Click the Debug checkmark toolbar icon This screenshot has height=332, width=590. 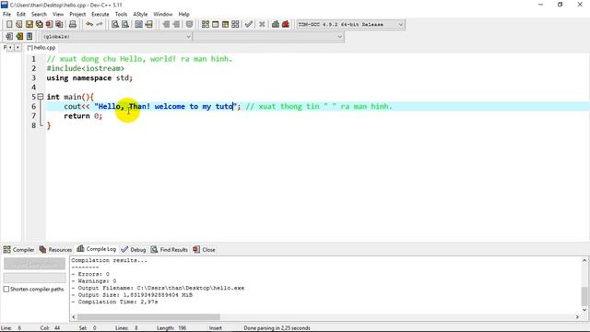coord(249,25)
